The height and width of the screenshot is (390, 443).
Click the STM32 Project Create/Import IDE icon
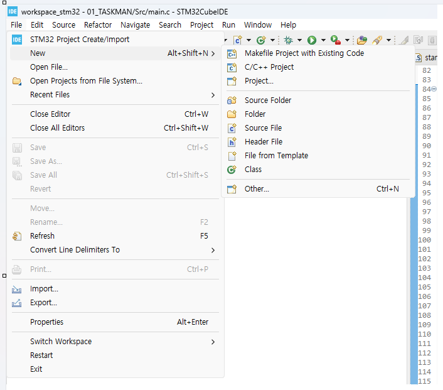point(17,40)
